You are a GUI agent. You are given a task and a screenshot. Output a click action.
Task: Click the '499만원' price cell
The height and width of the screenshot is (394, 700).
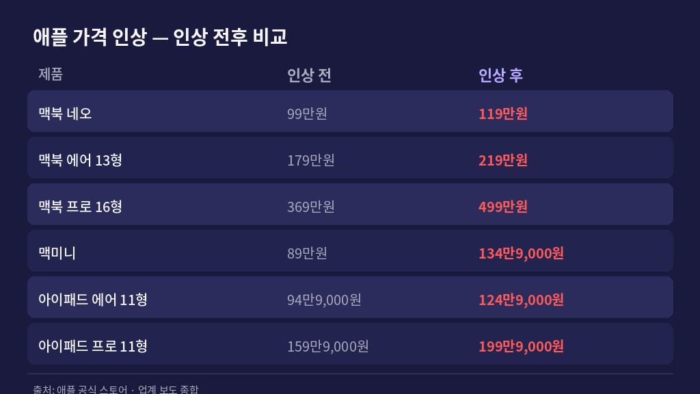tap(503, 207)
